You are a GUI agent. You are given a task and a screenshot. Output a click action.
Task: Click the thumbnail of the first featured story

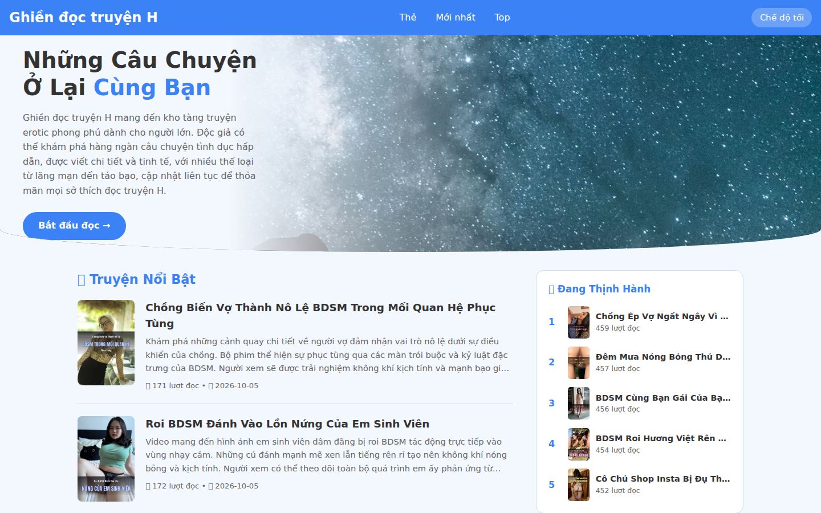(x=106, y=343)
